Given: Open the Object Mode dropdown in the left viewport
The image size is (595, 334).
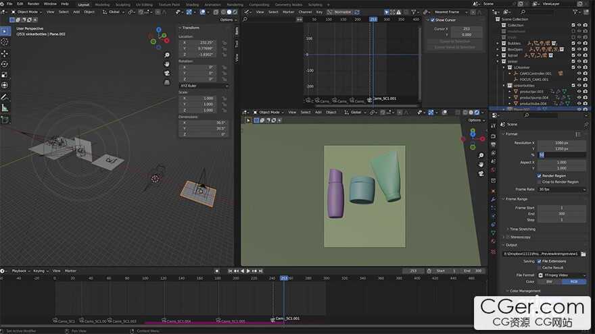Looking at the screenshot, I should click(26, 11).
